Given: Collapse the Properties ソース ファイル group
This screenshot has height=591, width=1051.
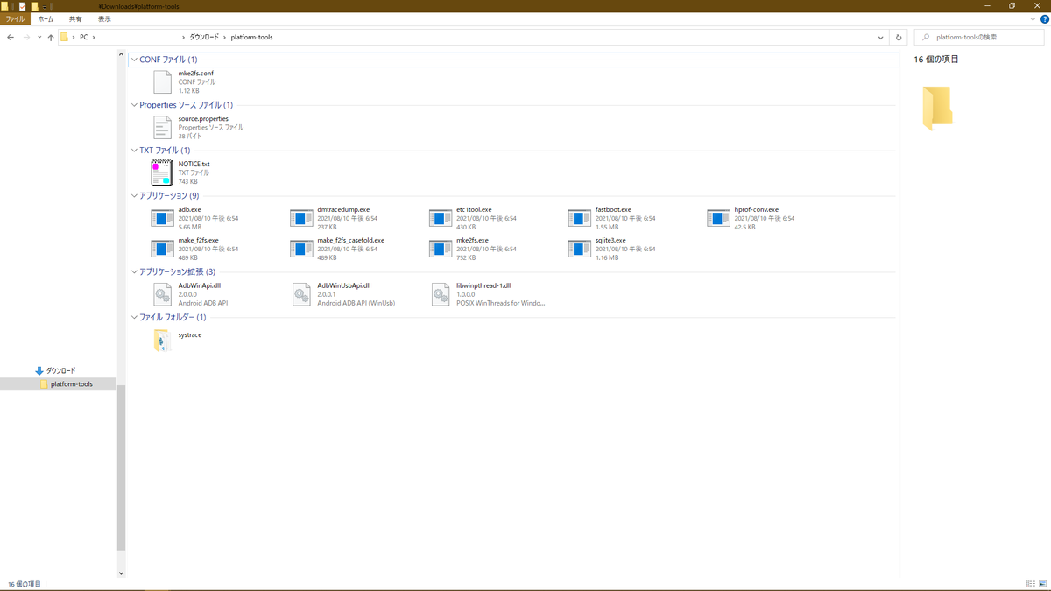Looking at the screenshot, I should click(x=133, y=105).
